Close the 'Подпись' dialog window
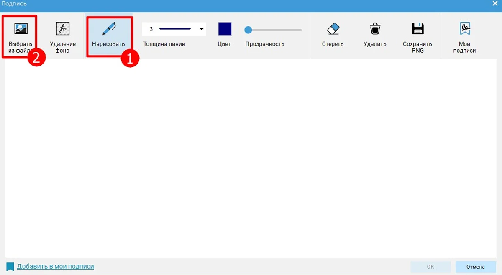Image resolution: width=502 pixels, height=275 pixels. 494,3
